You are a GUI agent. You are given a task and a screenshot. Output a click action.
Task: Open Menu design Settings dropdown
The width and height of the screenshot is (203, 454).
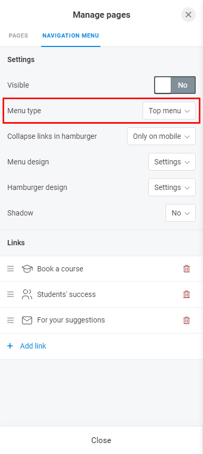[x=172, y=162]
